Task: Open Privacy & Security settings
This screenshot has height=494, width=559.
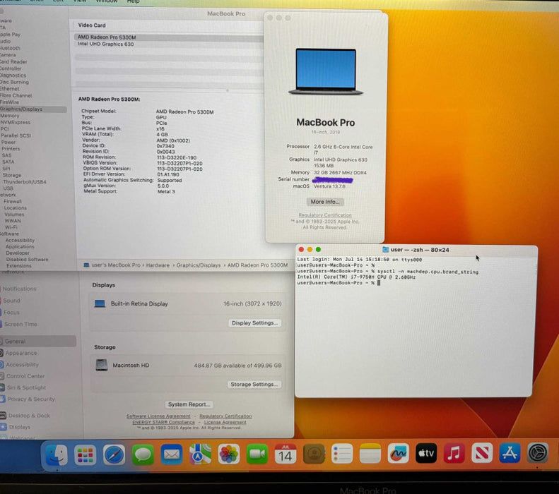Action: 31,399
